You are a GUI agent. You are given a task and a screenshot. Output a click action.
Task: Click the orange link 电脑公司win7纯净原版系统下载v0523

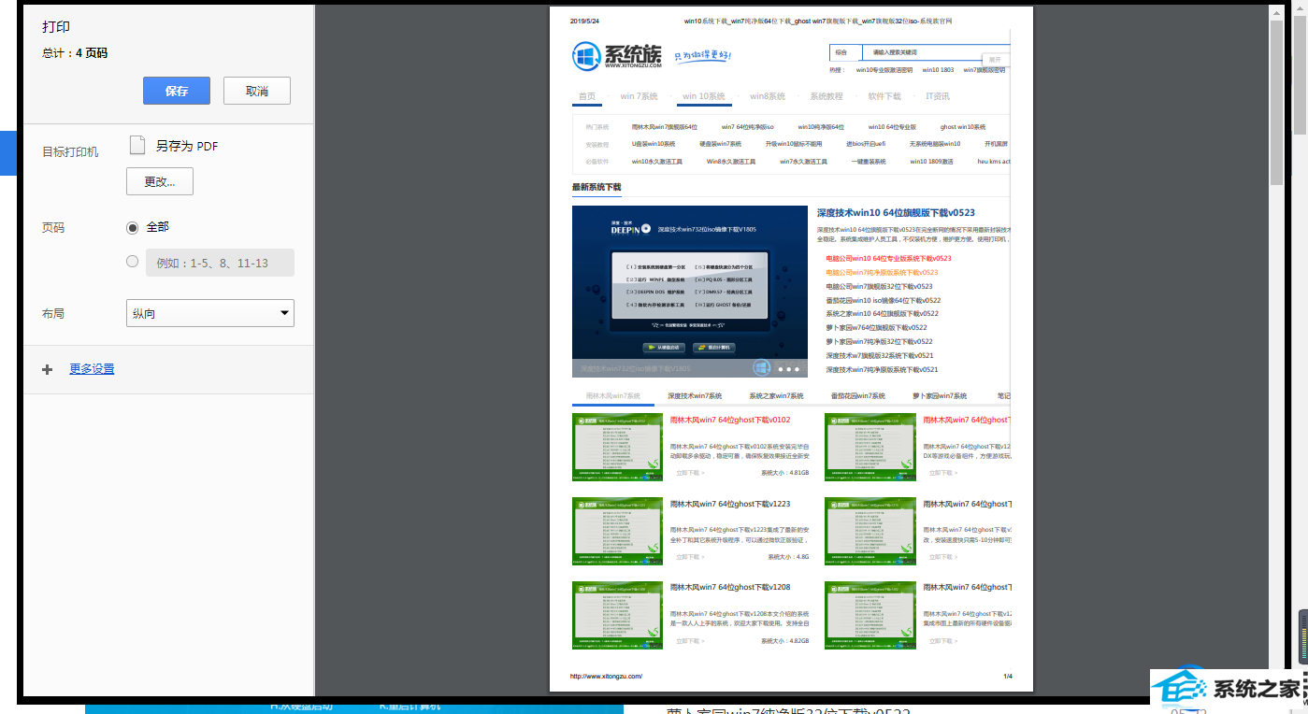point(882,272)
